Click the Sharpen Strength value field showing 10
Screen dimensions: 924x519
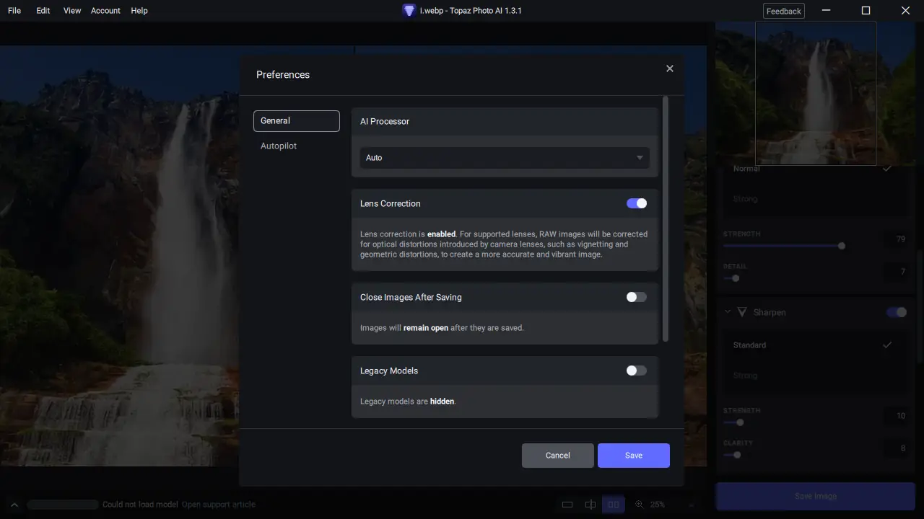(896, 416)
